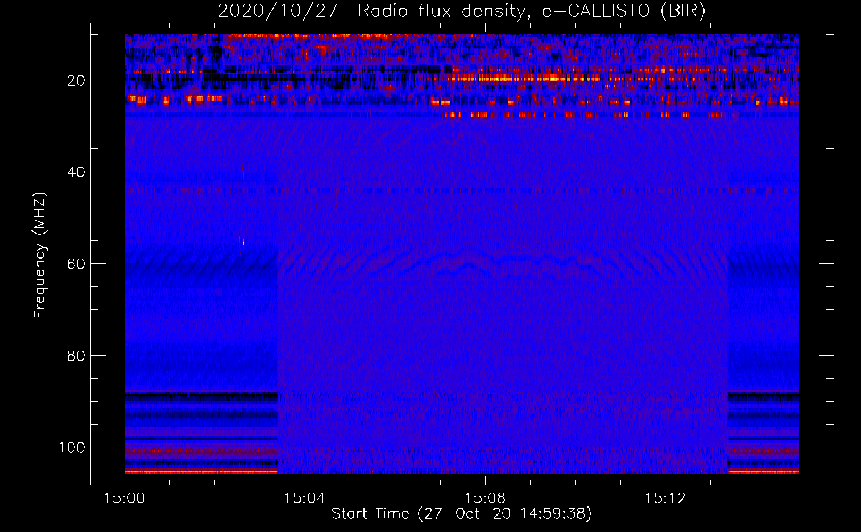Click the 60 frequency tick label

76,264
